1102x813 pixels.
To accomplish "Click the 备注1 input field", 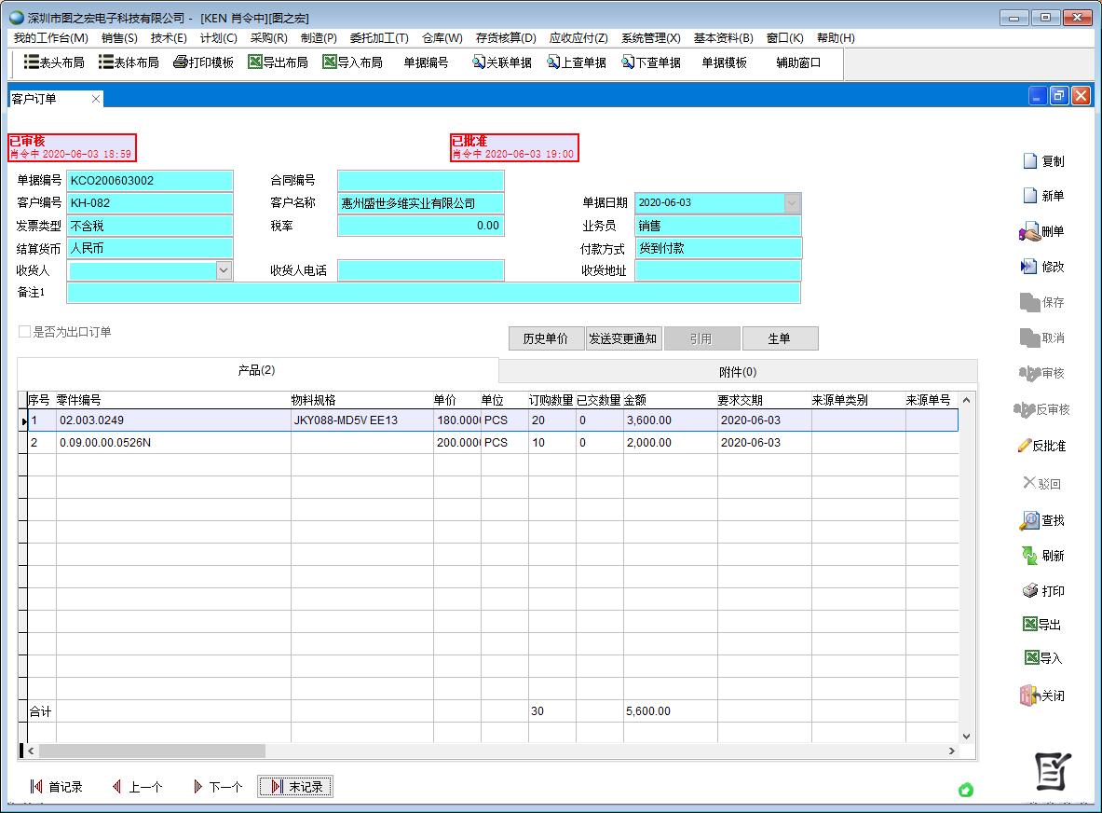I will click(433, 293).
